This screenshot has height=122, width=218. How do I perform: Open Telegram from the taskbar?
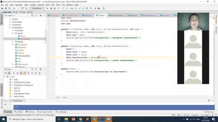(95, 119)
